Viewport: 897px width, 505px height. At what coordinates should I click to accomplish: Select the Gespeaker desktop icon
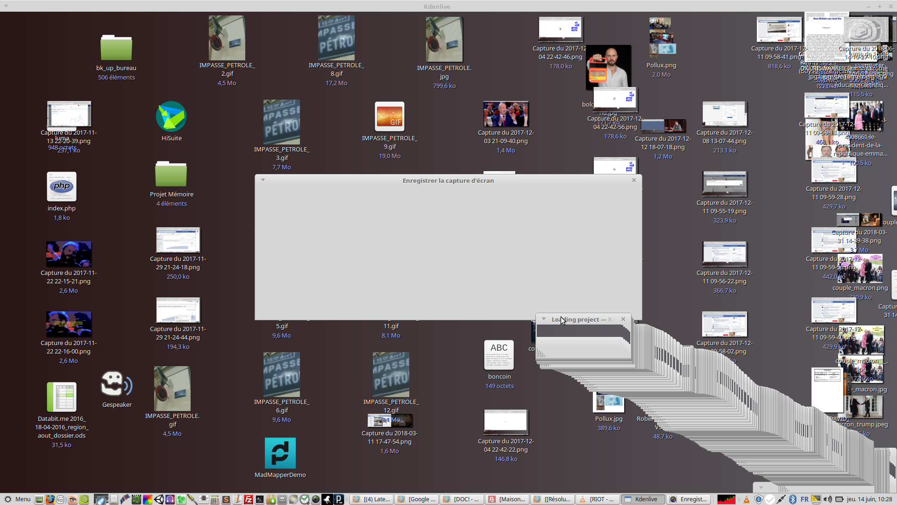pyautogui.click(x=116, y=384)
